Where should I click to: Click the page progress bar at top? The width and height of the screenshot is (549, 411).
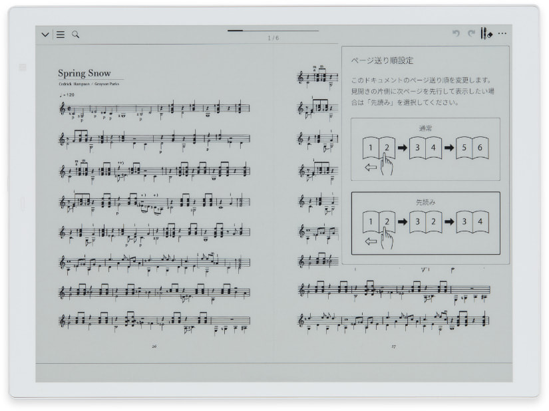click(273, 31)
